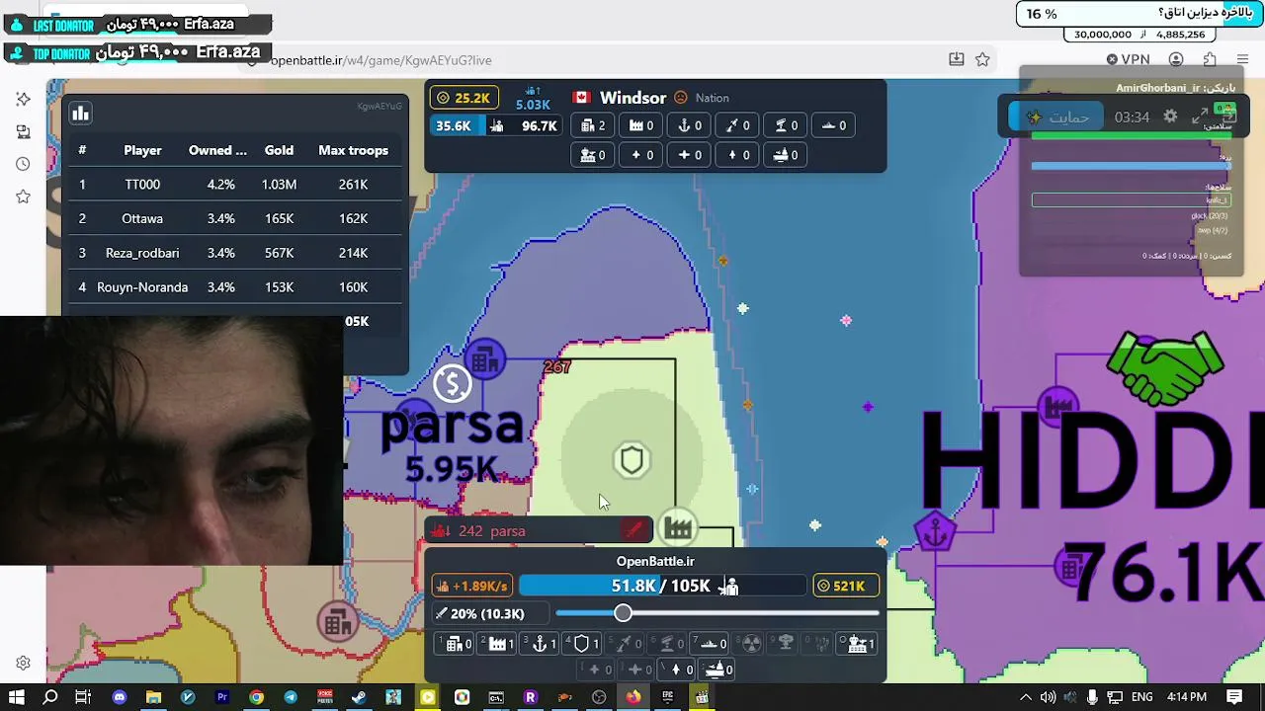Click the star icon in left sidebar

pyautogui.click(x=24, y=197)
